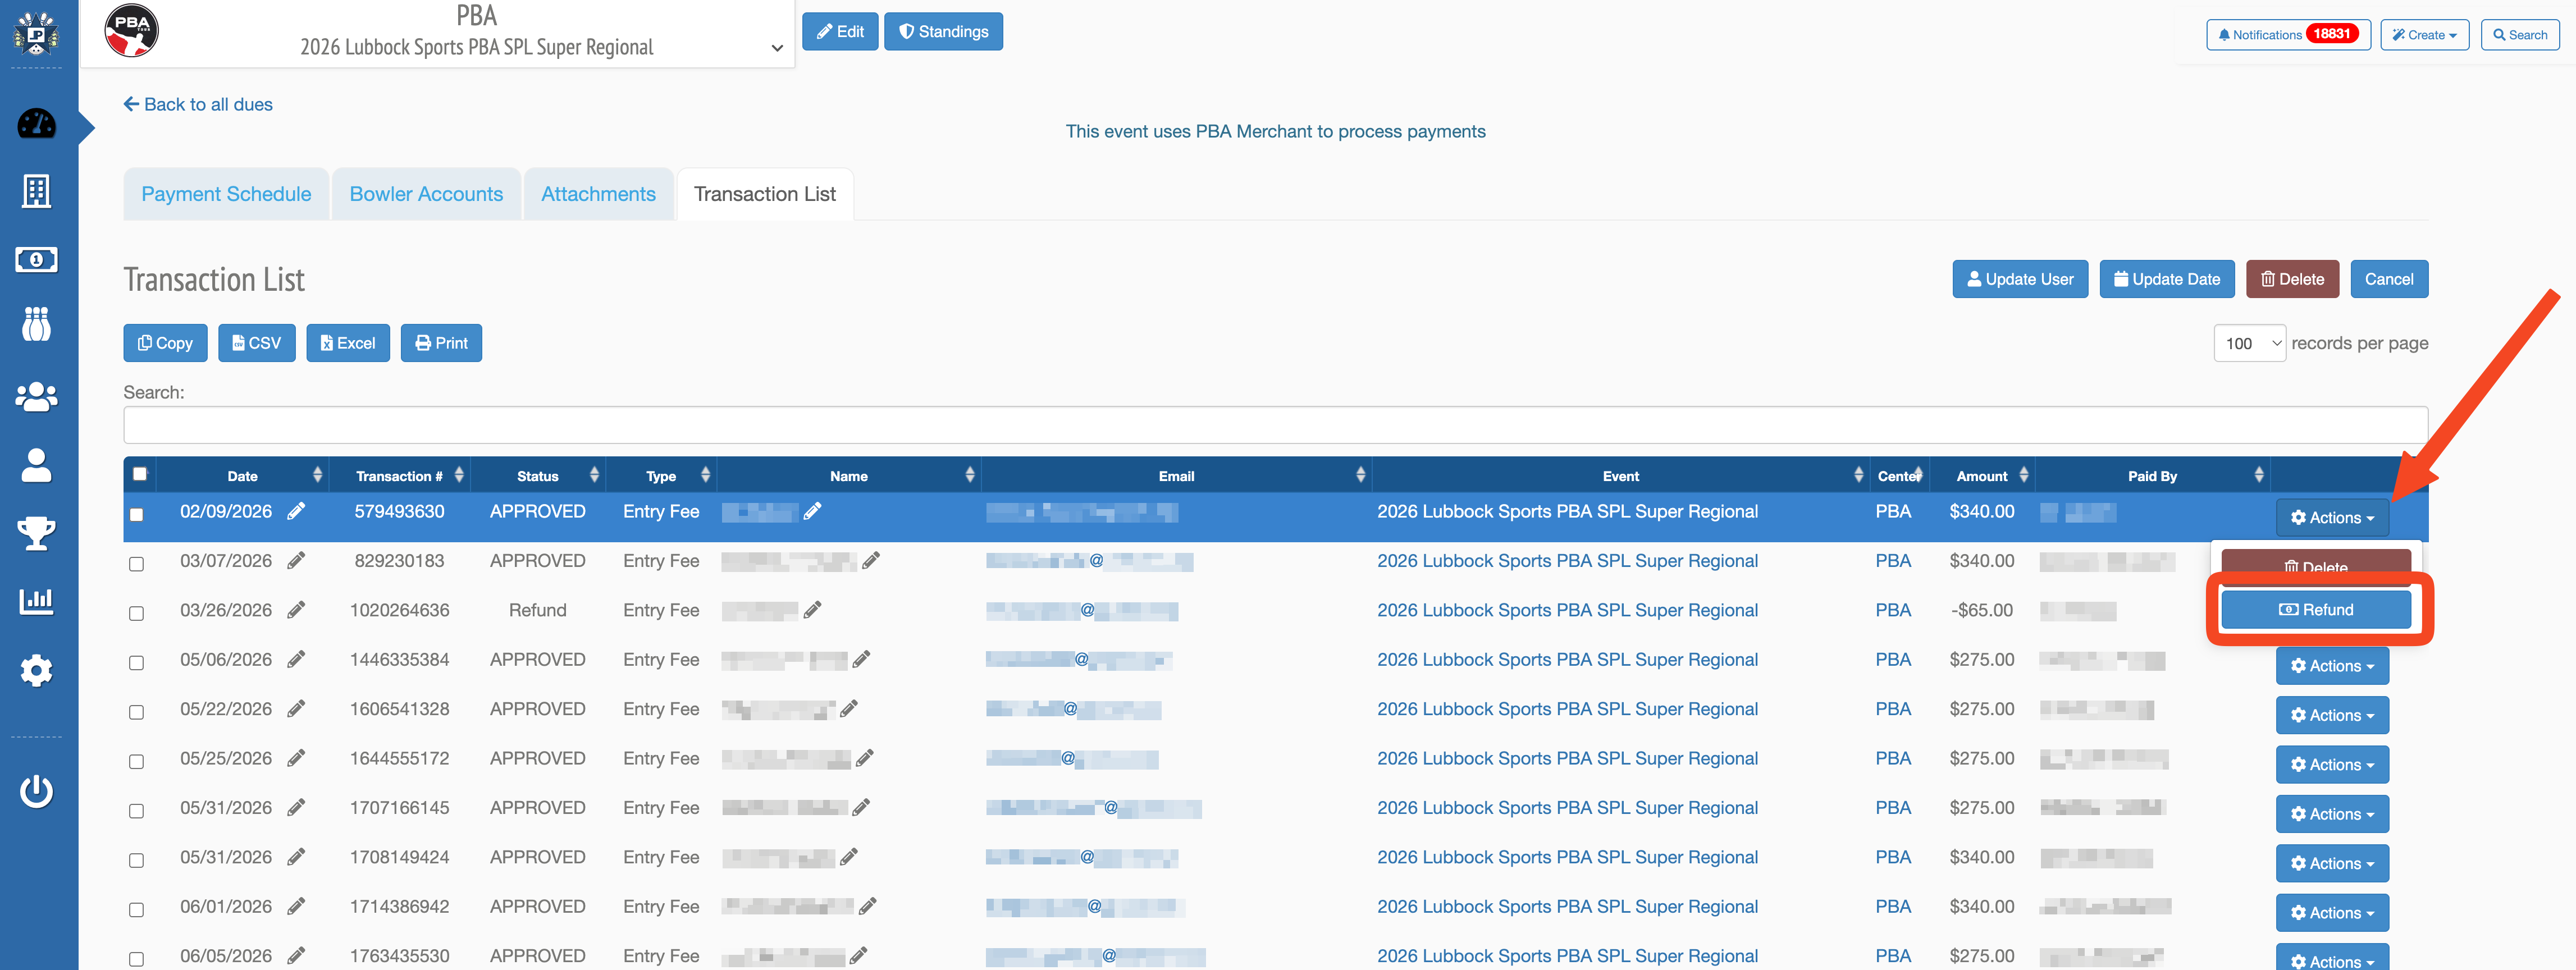The image size is (2576, 970).
Task: Open Actions dropdown for transaction 1446335384
Action: [x=2332, y=666]
